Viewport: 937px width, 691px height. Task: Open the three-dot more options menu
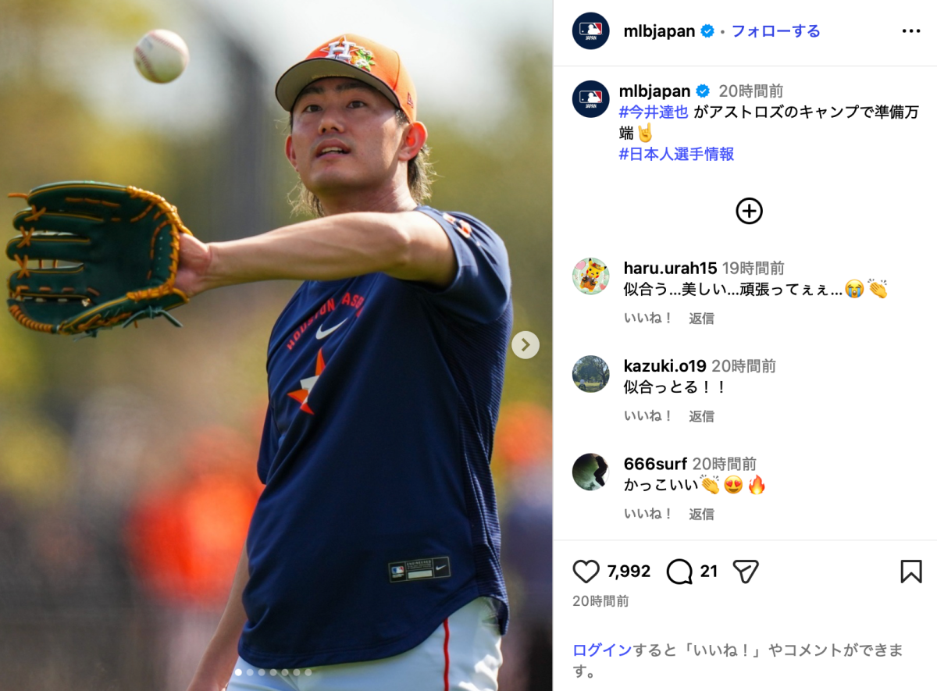(x=910, y=31)
